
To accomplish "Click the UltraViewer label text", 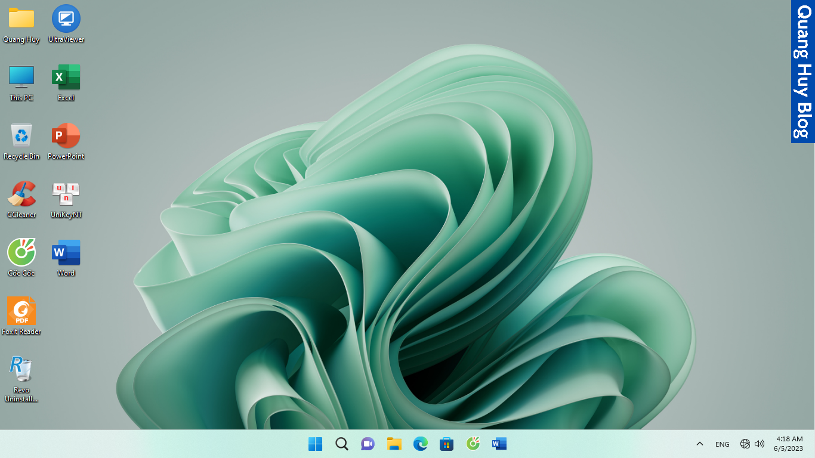I will click(x=66, y=39).
